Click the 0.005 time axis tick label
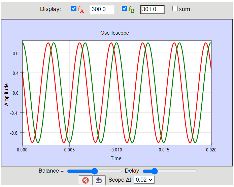The width and height of the screenshot is (234, 187). click(x=69, y=150)
